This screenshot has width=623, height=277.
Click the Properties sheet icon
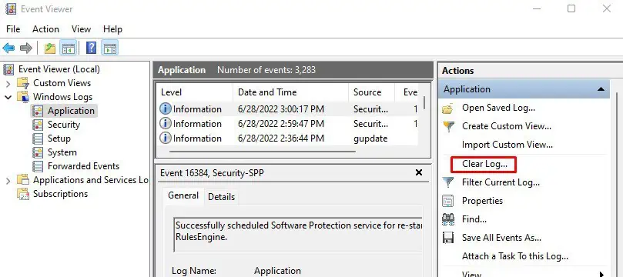447,201
